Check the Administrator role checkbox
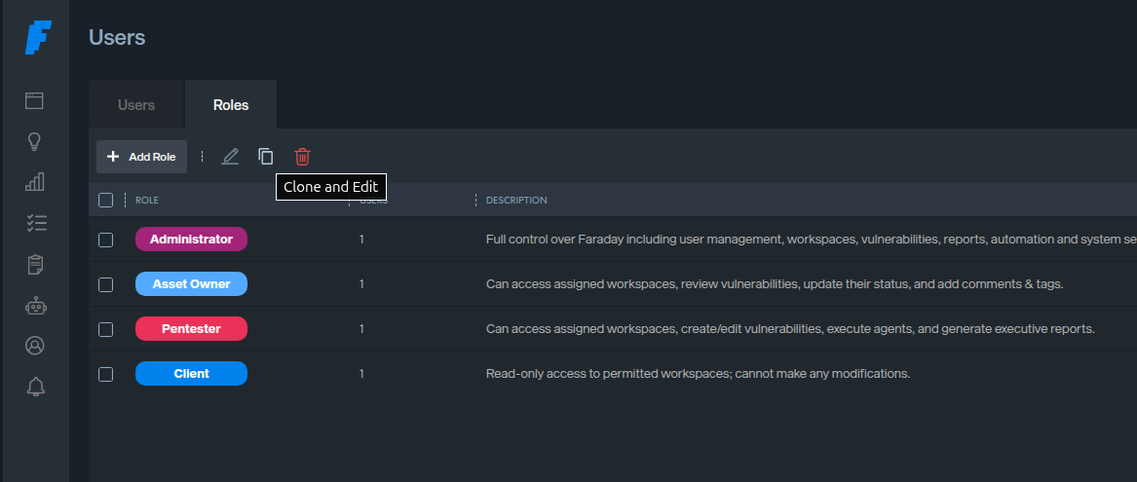1137x482 pixels. click(106, 240)
